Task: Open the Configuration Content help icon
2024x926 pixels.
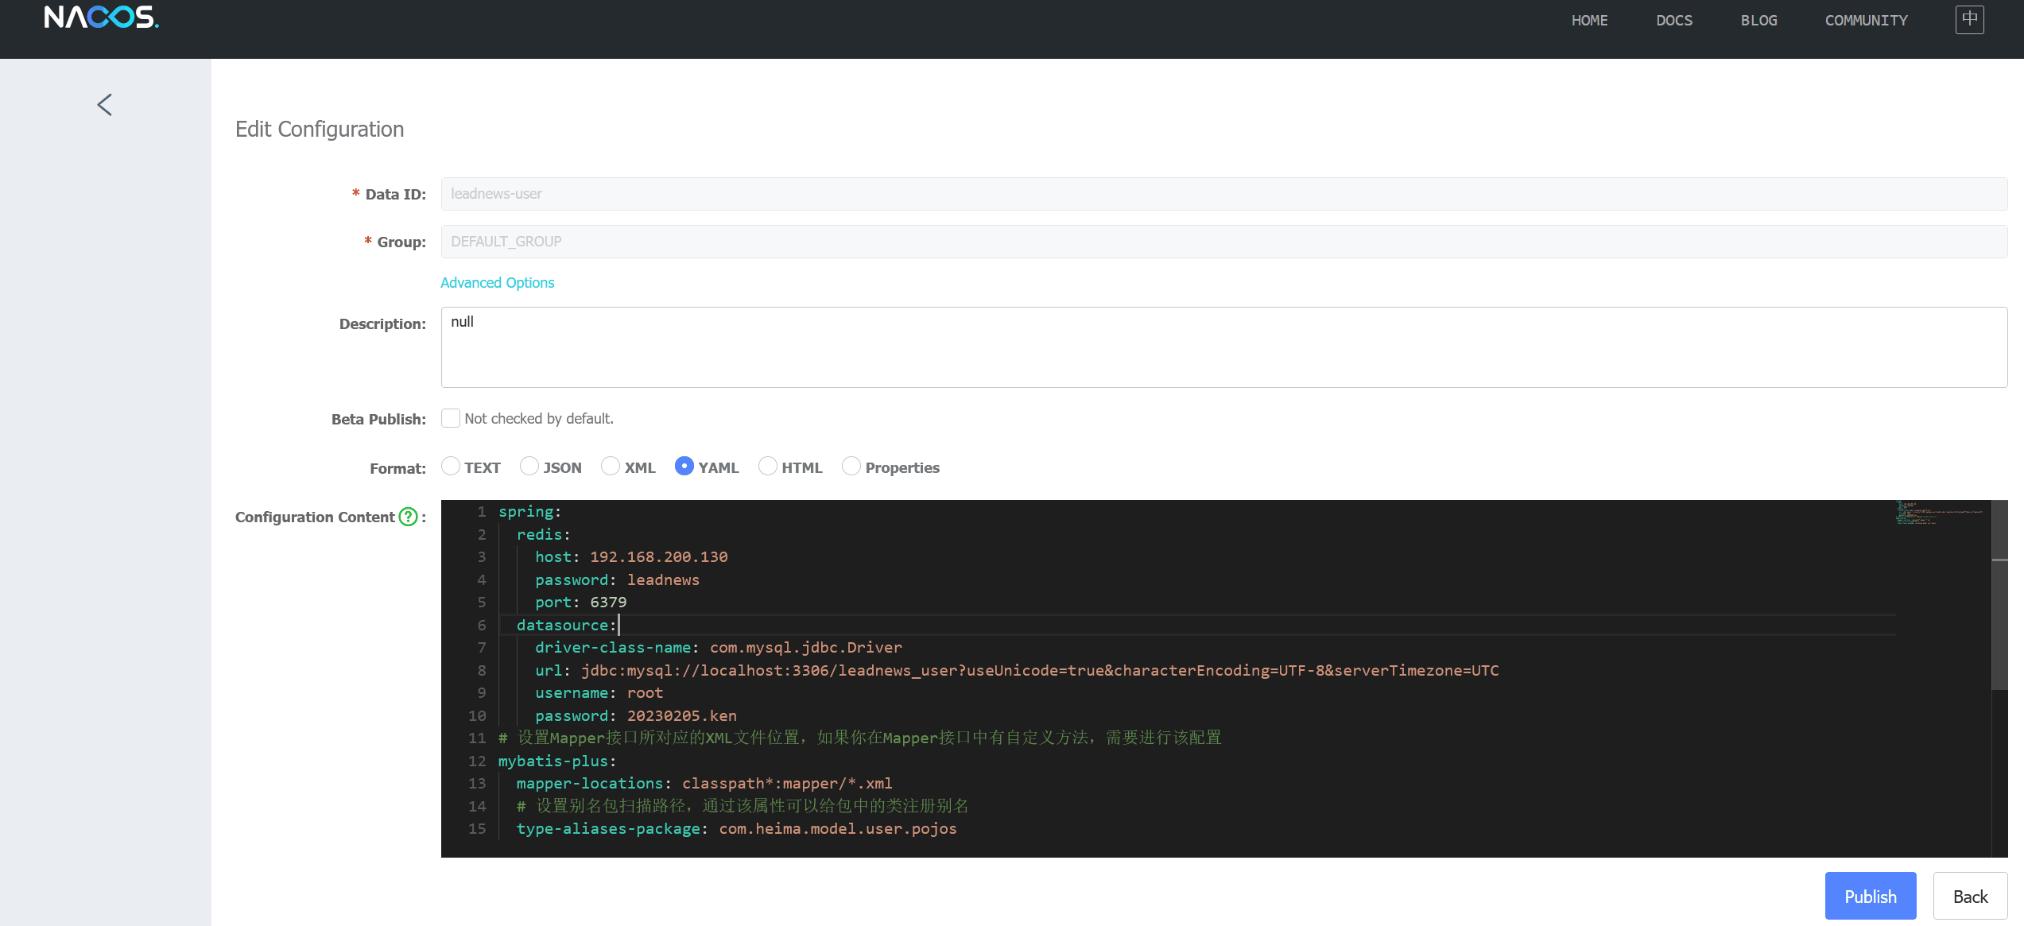Action: coord(408,517)
